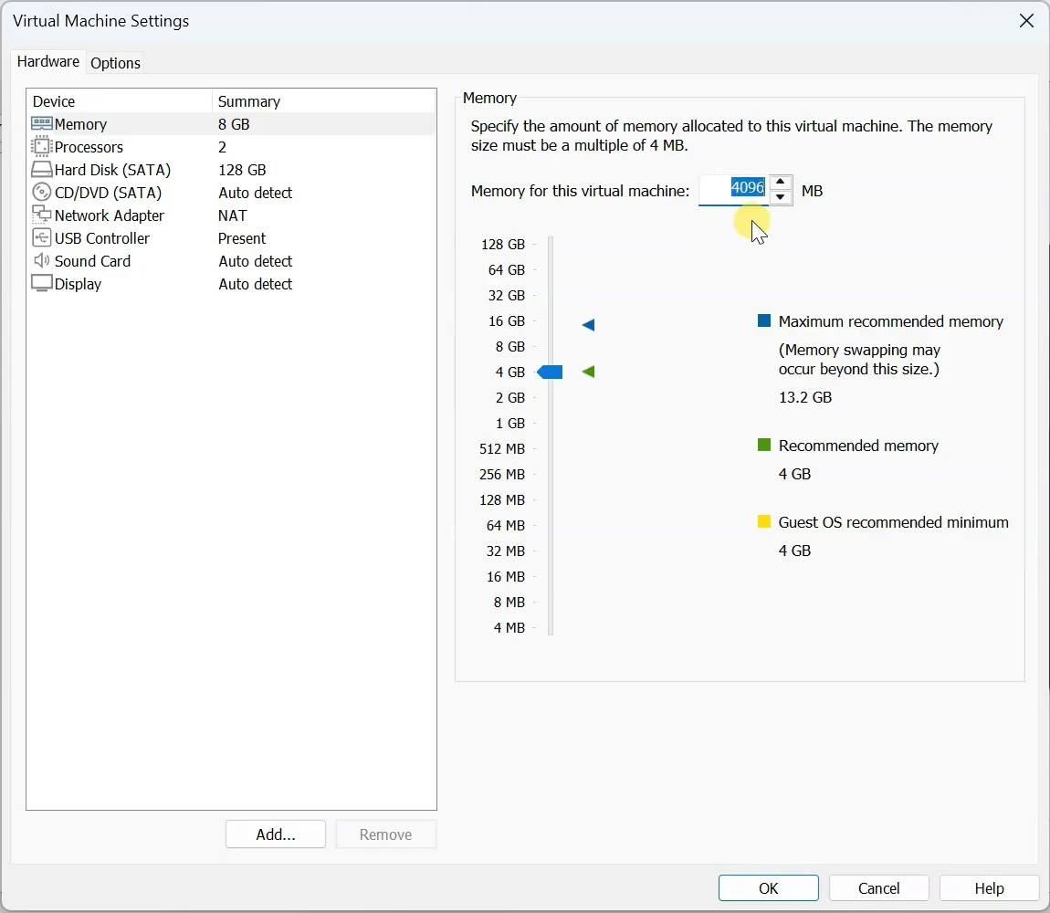Viewport: 1050px width, 913px height.
Task: Click the blue memory slider handle
Action: pos(550,372)
